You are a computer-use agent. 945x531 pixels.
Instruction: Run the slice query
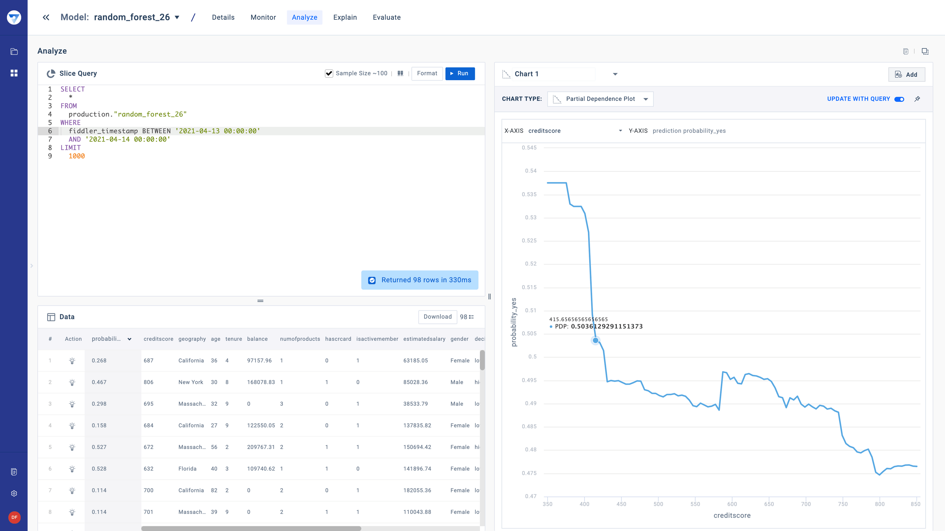(x=460, y=73)
